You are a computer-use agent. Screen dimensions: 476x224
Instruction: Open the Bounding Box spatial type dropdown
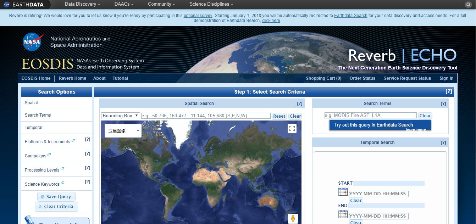coord(121,116)
